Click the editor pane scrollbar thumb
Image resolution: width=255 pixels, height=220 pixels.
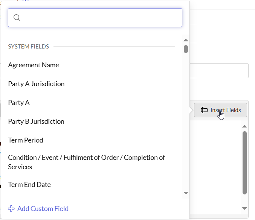pos(244,162)
